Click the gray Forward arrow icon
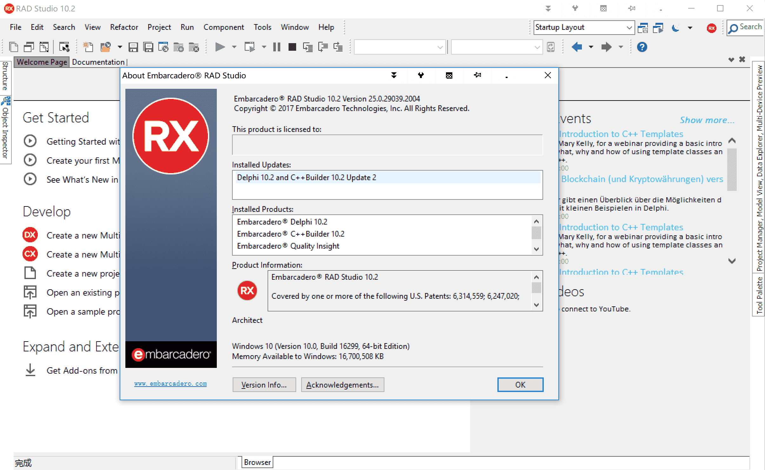The image size is (765, 470). click(606, 47)
